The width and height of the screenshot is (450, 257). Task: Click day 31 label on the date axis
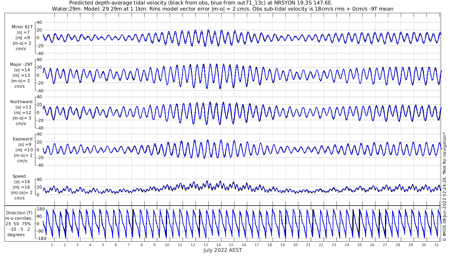pos(437,245)
